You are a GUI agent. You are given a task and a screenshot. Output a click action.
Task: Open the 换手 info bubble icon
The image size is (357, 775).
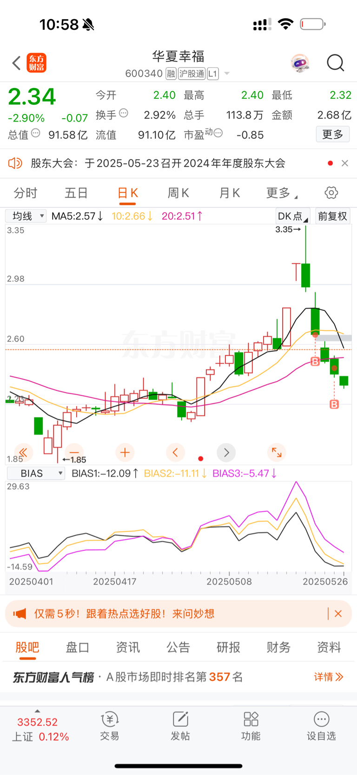pyautogui.click(x=124, y=113)
